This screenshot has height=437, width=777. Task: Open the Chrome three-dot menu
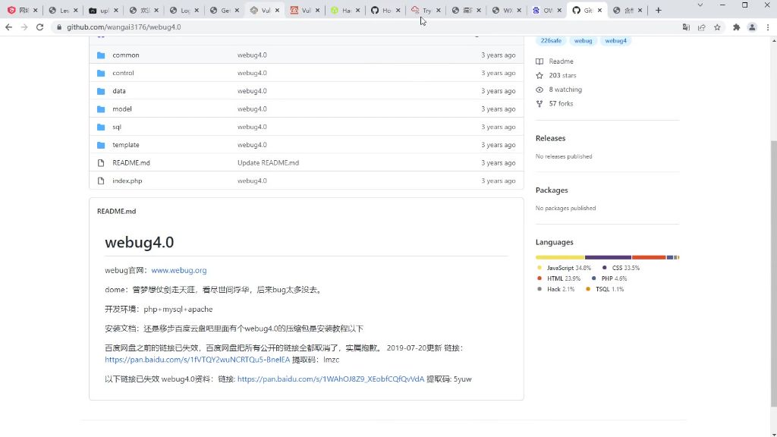pyautogui.click(x=768, y=27)
